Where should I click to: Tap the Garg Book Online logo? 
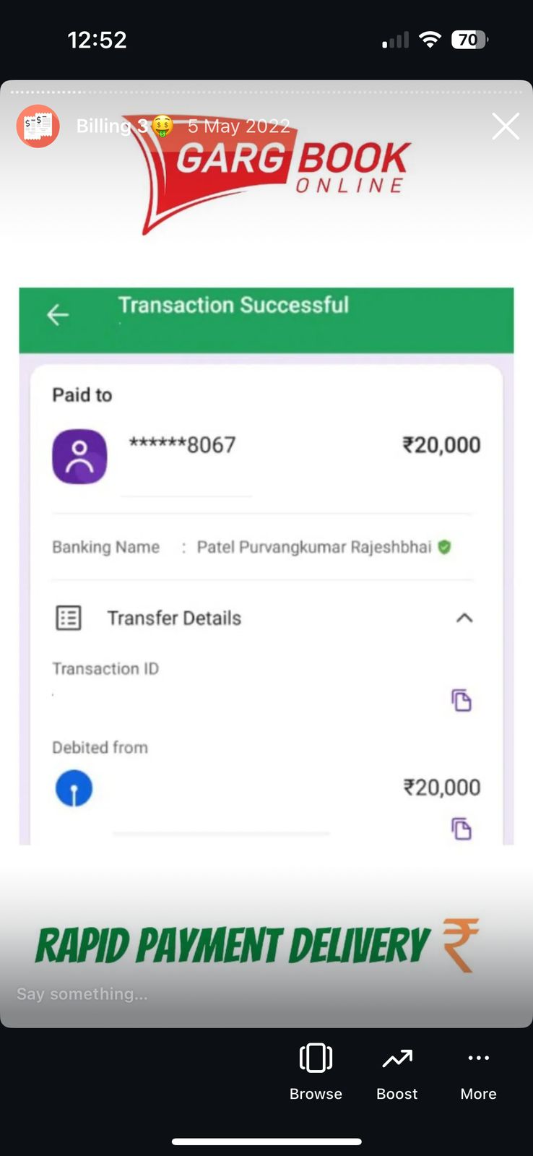274,173
